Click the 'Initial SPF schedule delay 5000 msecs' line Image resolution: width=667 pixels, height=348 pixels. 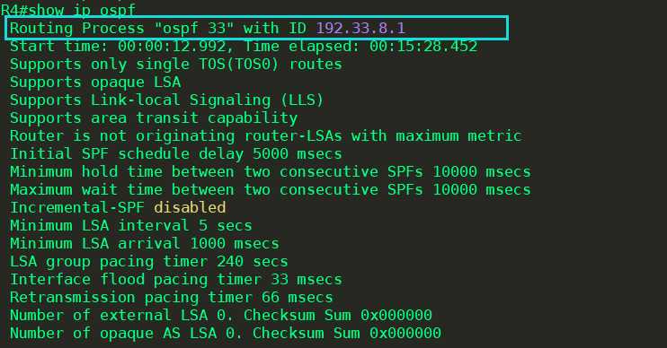176,154
